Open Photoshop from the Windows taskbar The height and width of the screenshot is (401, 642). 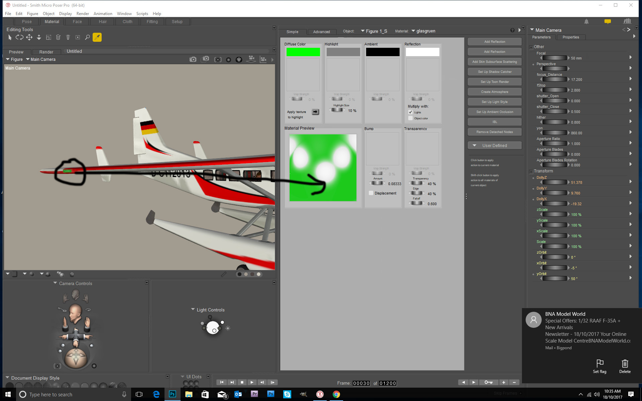point(172,394)
